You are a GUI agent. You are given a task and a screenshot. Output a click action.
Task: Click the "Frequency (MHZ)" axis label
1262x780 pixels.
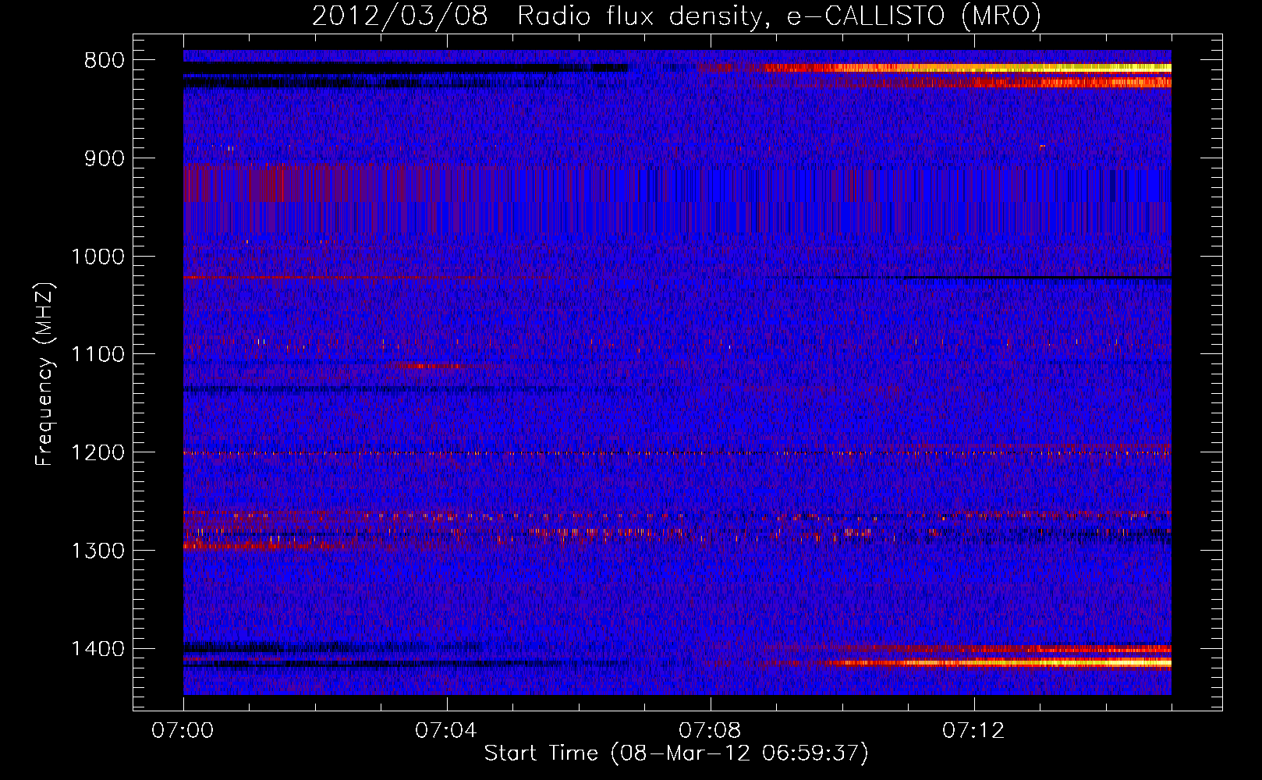coord(44,374)
